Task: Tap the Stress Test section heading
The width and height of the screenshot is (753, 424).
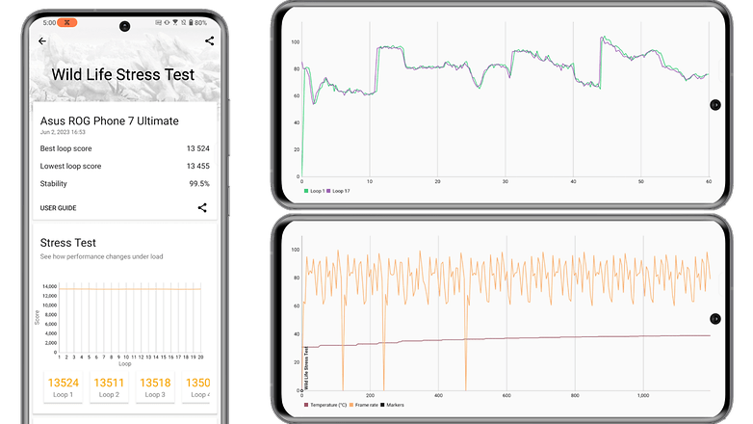Action: (x=67, y=243)
